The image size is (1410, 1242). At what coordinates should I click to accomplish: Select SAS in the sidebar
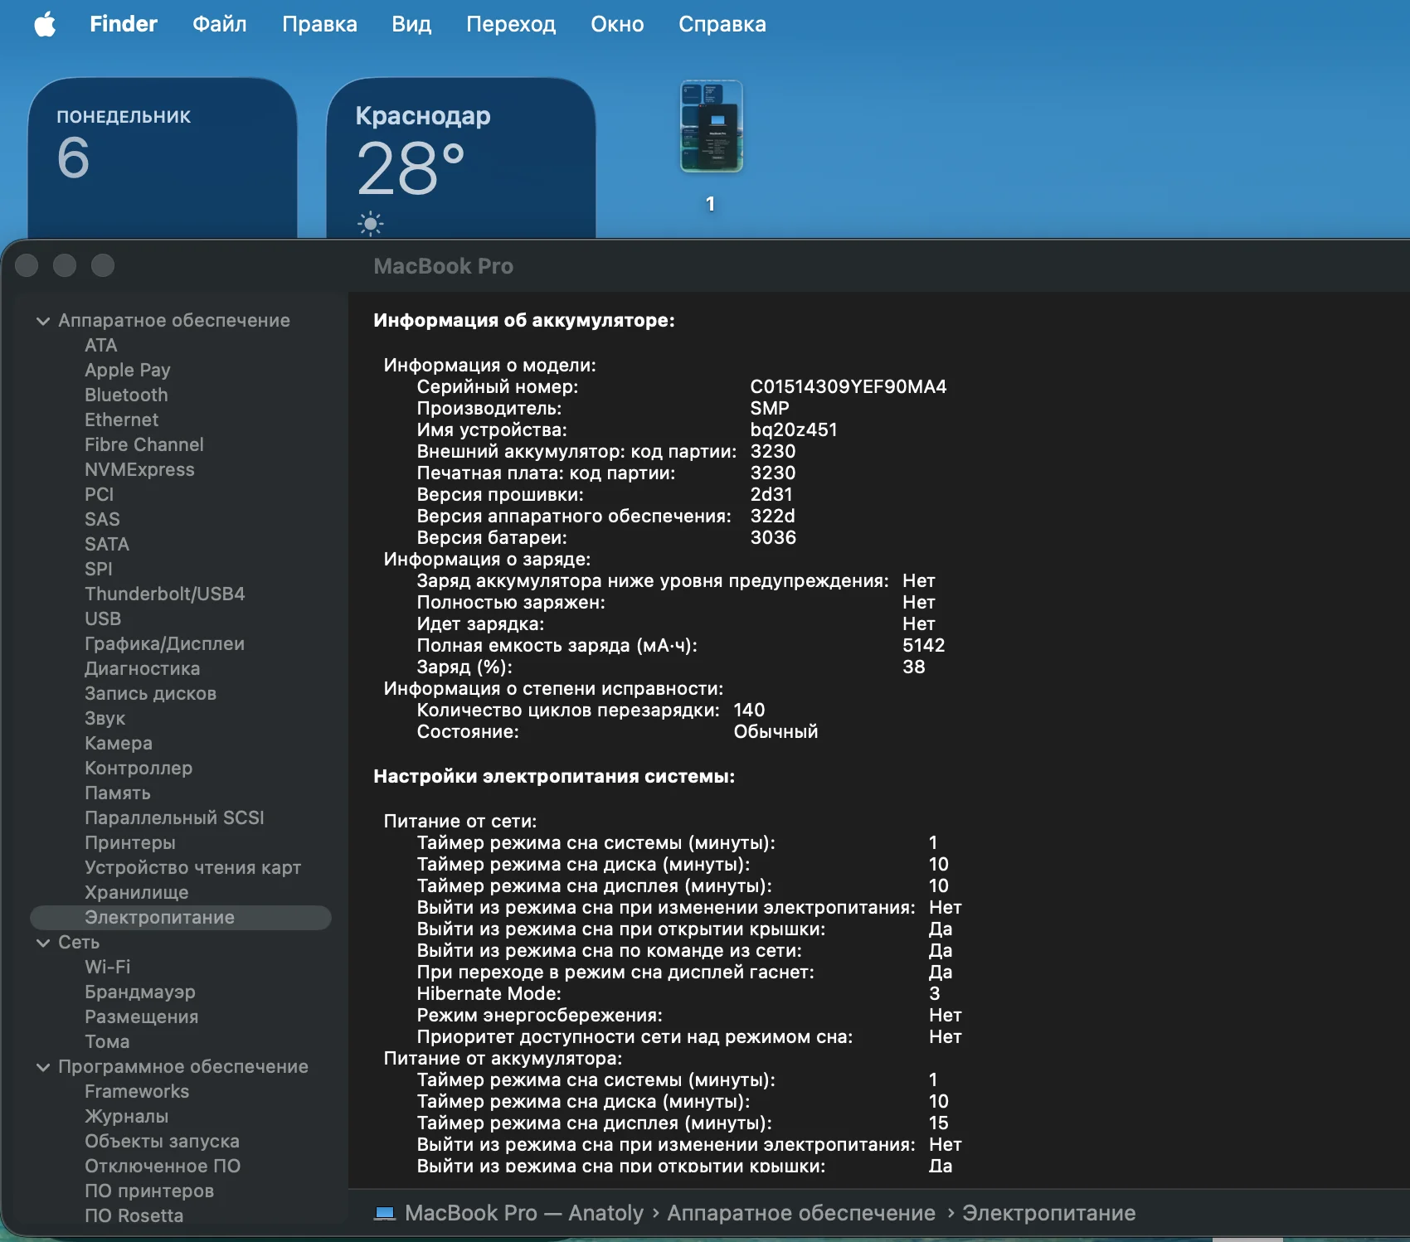click(102, 520)
